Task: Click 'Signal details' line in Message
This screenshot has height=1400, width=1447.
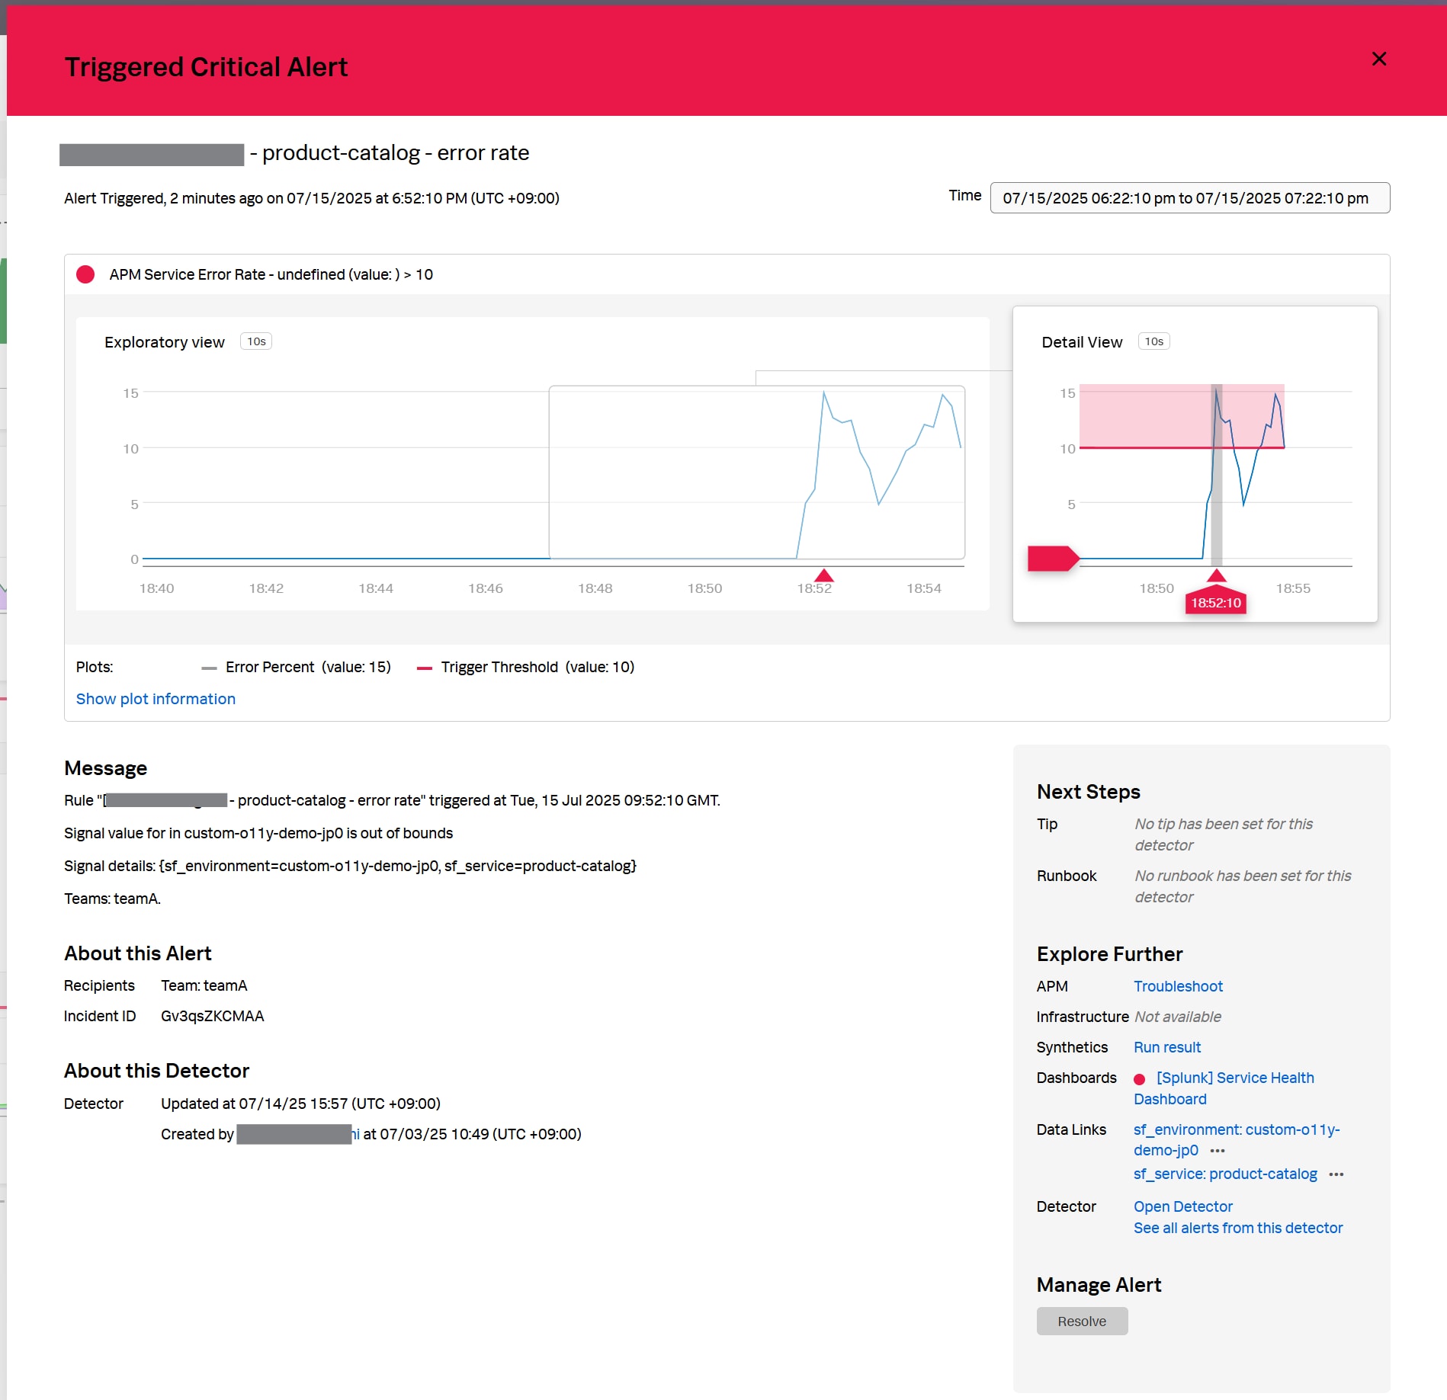Action: point(350,866)
